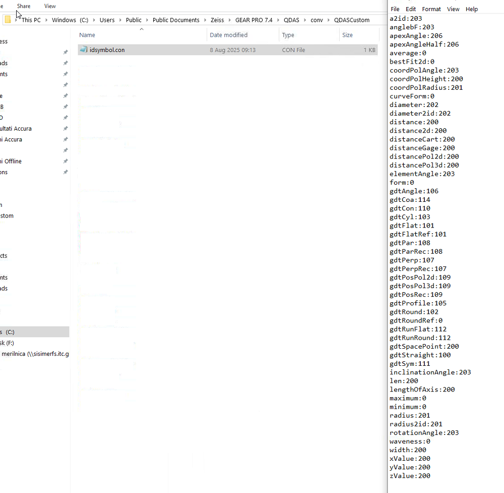Click the line gdtCoa:114 in Notepad

pos(410,199)
